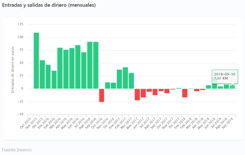The width and height of the screenshot is (245, 155).
Task: Select the red bar for Ene 2018
Action: (x=185, y=93)
